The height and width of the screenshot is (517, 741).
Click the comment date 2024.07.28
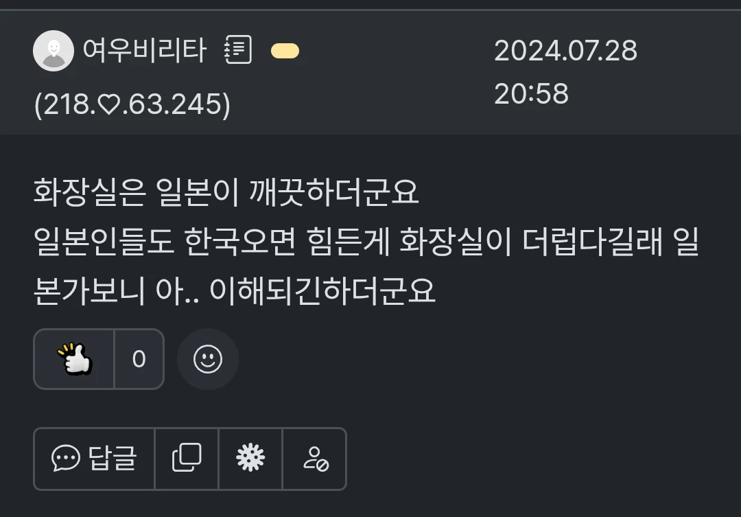[565, 50]
